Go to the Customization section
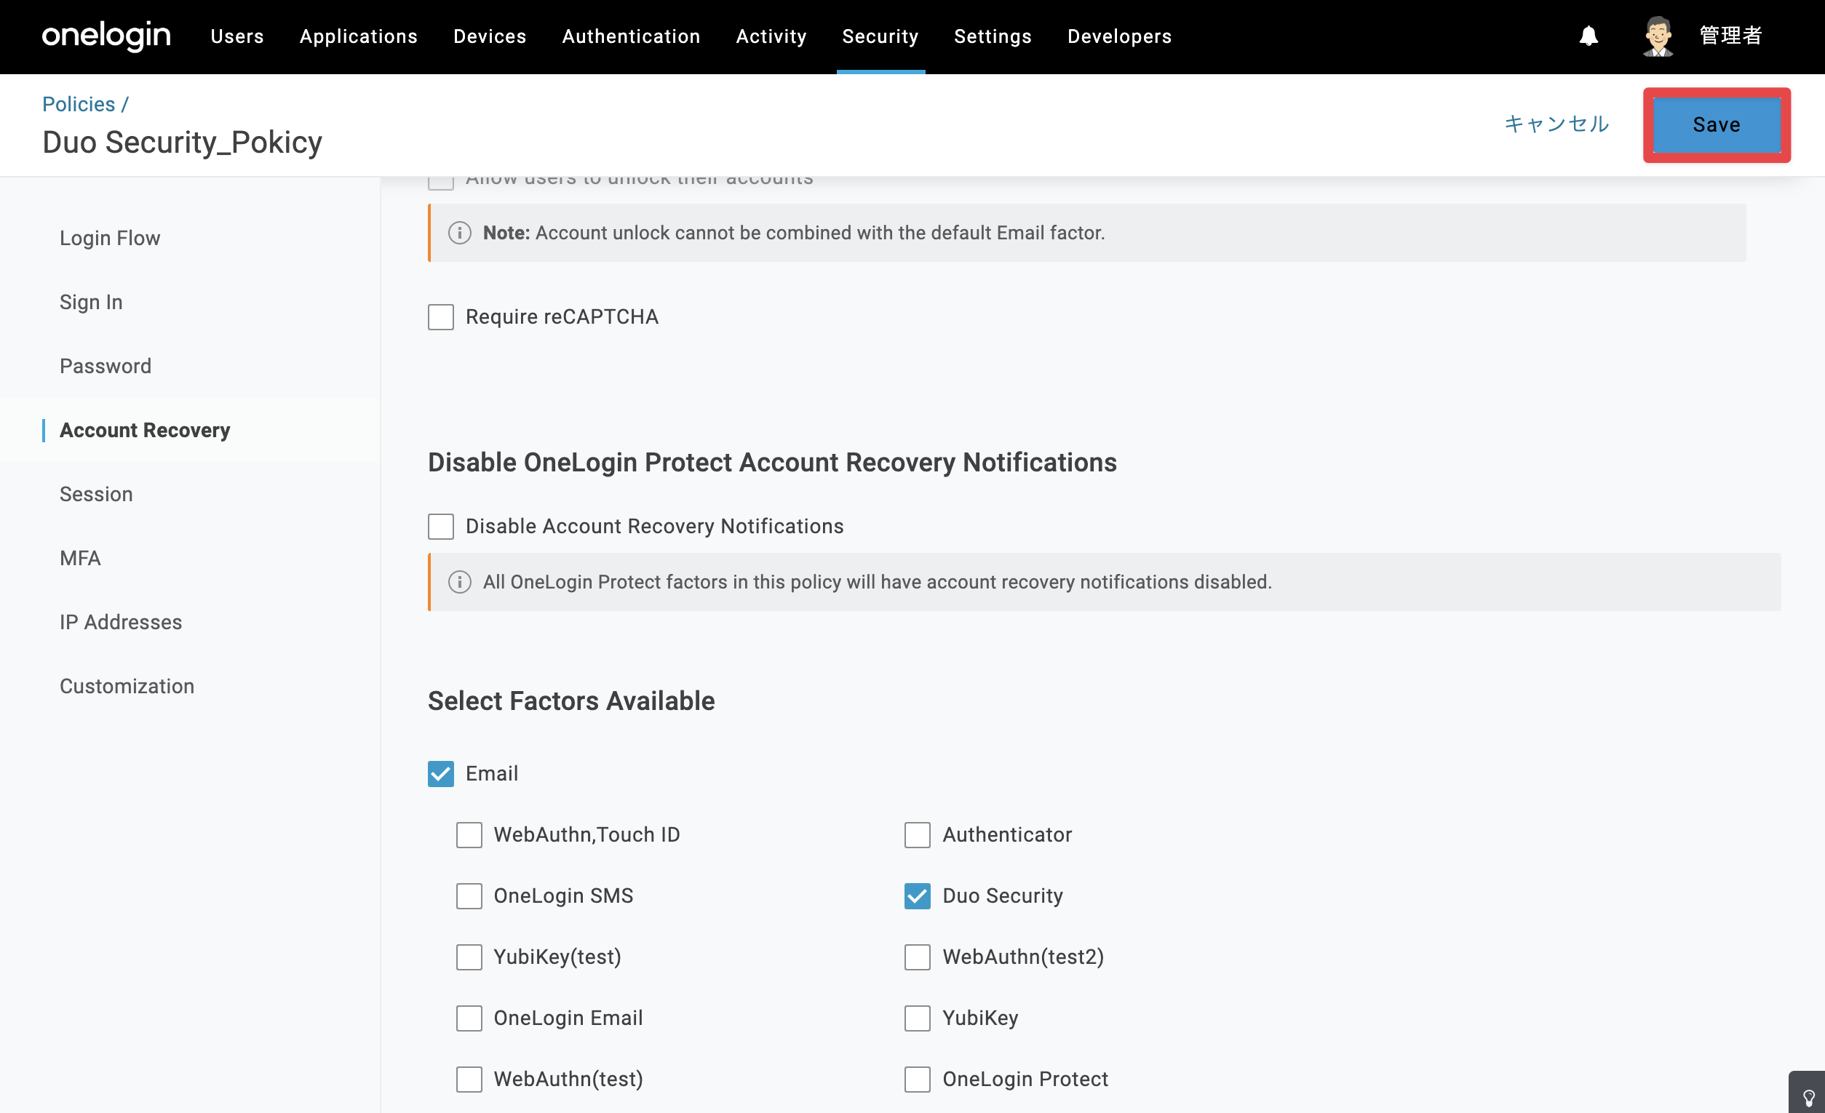 [127, 687]
